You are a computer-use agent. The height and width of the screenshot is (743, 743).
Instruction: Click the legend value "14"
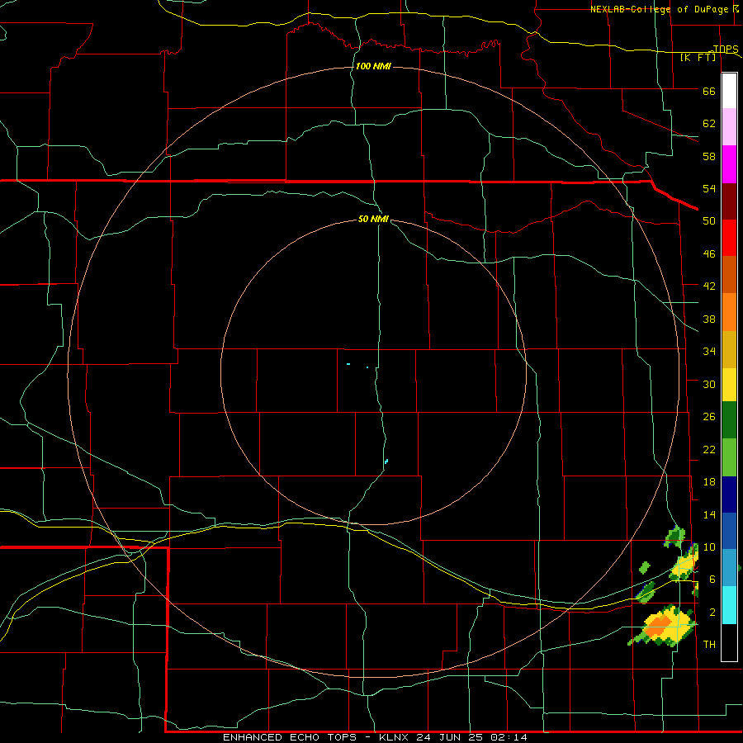pyautogui.click(x=709, y=514)
